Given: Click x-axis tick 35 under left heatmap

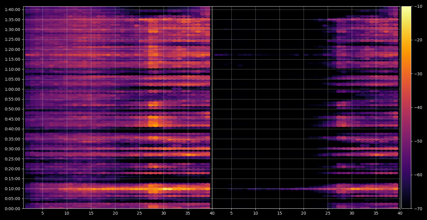Looking at the screenshot, I should [188, 213].
